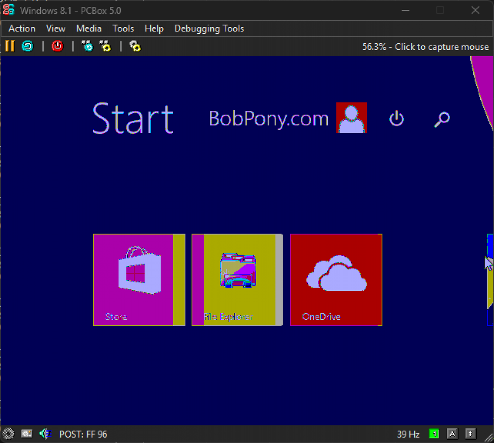The image size is (494, 443).
Task: Expand the Tools menu
Action: 123,29
